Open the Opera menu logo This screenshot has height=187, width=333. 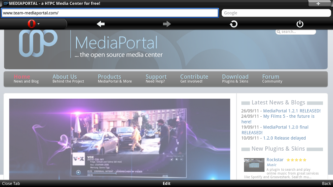point(32,24)
